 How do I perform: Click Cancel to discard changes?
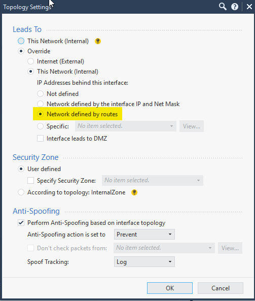tap(221, 288)
